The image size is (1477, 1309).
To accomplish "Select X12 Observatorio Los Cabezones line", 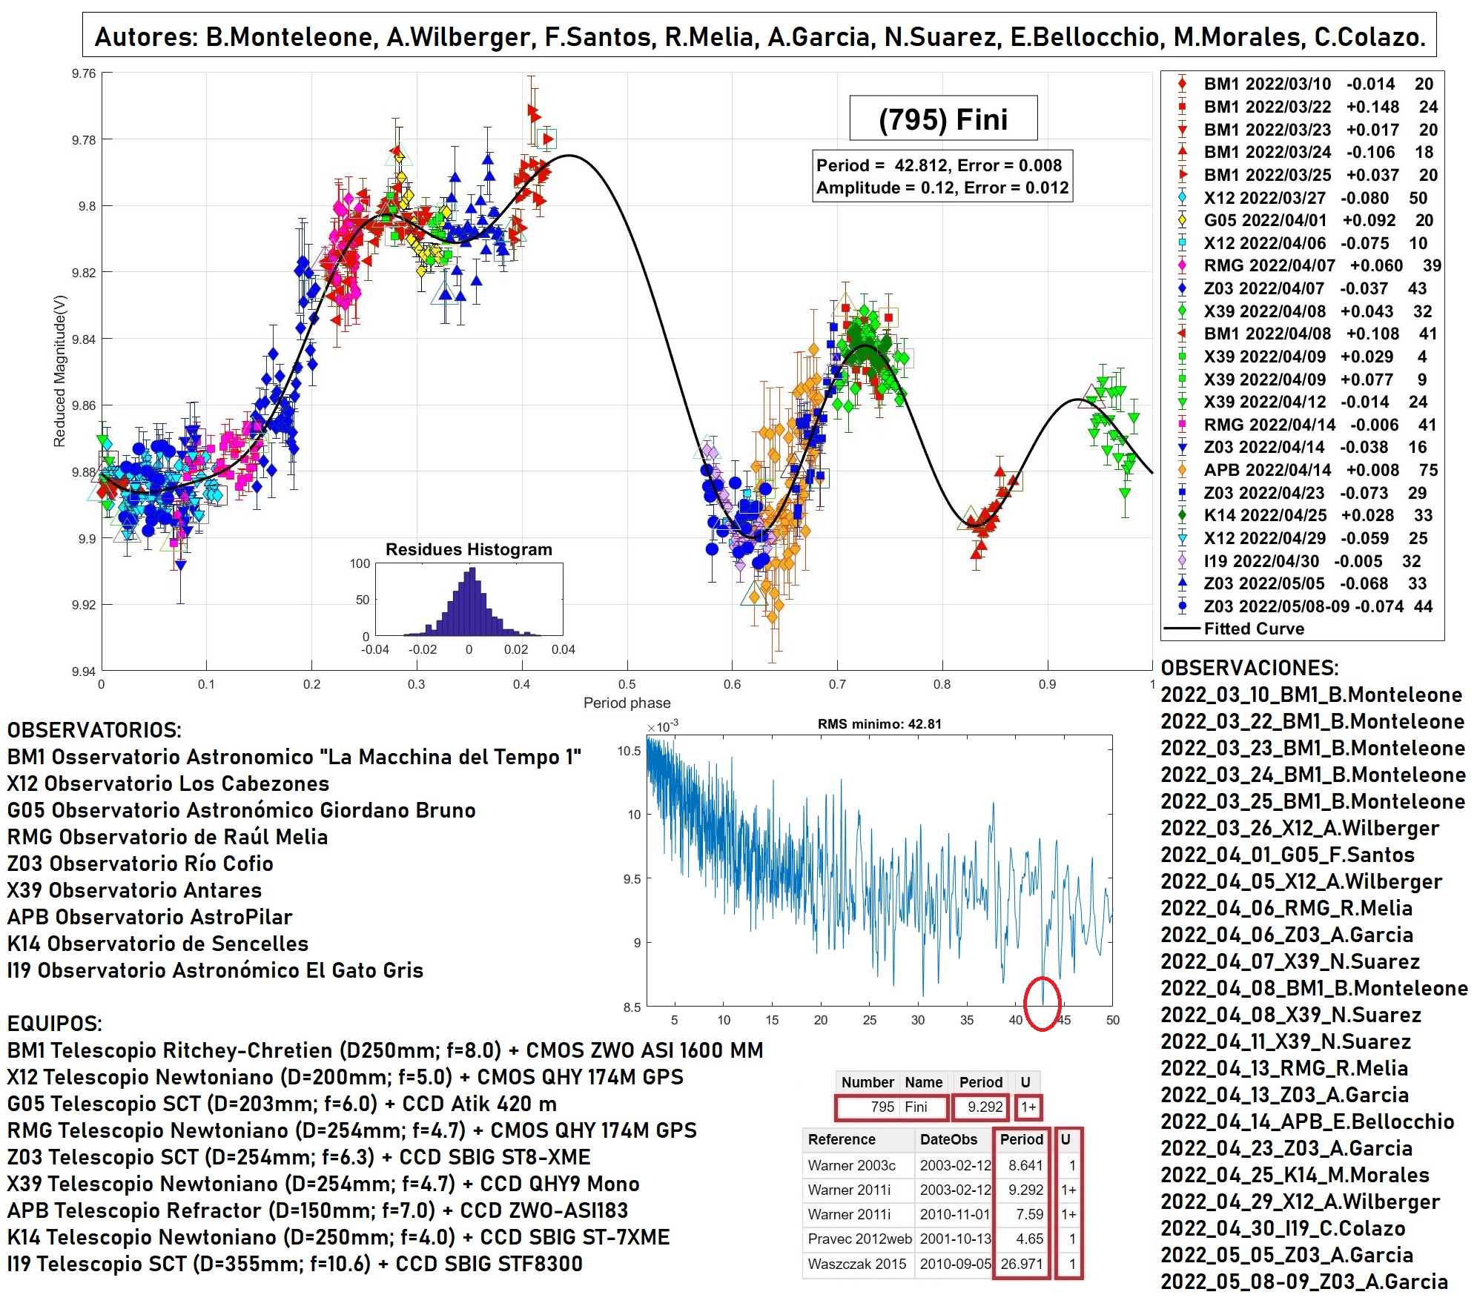I will coord(168,783).
